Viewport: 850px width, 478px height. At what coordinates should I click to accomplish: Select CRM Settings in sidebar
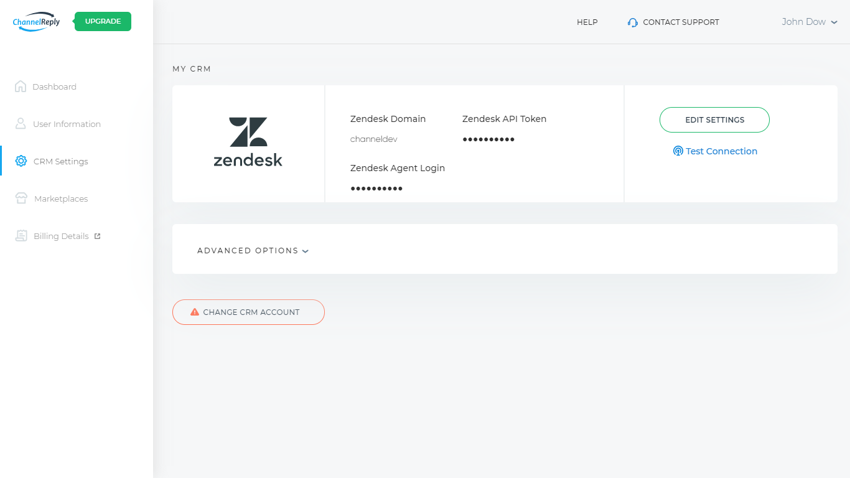(61, 161)
